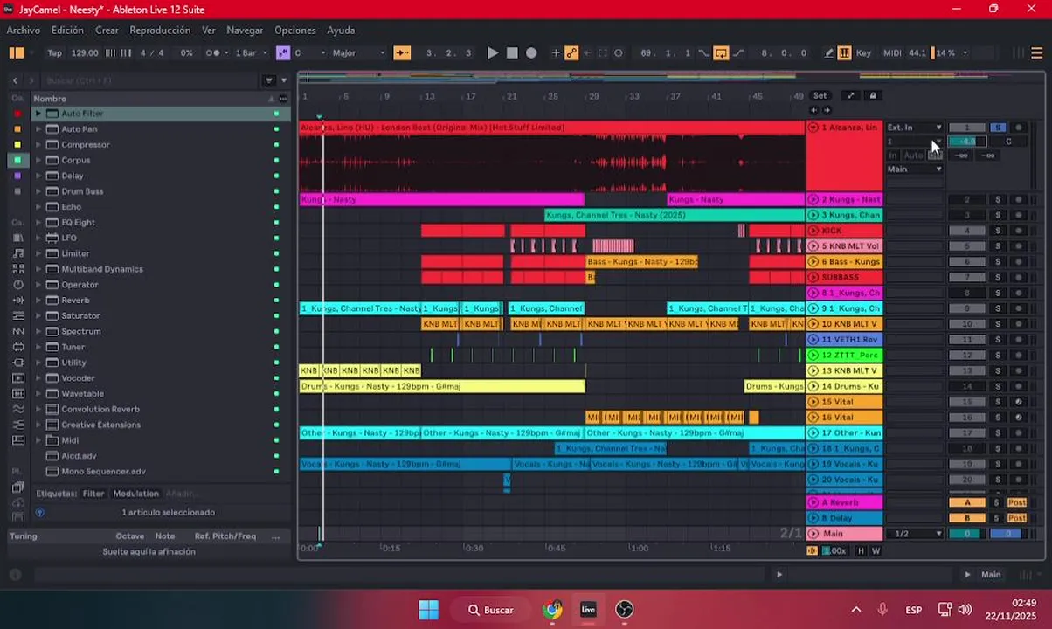Solo track 10 KNB MLT with S button
1052x629 pixels.
[997, 324]
